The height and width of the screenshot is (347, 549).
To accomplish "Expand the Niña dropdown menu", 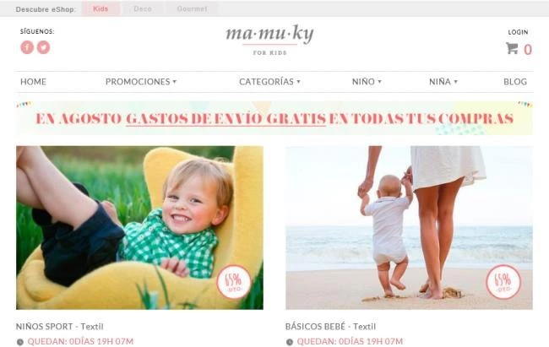I will tap(443, 82).
